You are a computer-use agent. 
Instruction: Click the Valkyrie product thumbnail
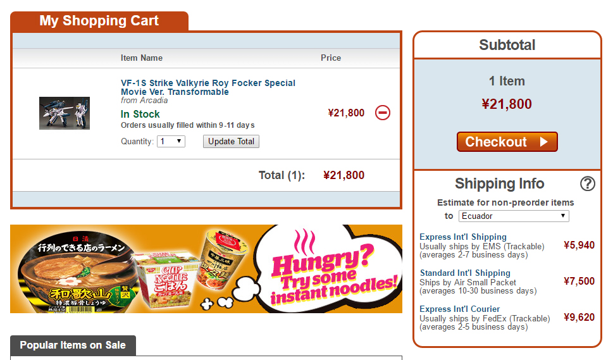pos(65,113)
